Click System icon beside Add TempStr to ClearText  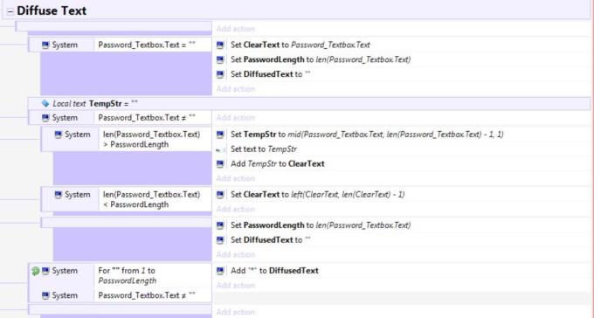(x=220, y=163)
